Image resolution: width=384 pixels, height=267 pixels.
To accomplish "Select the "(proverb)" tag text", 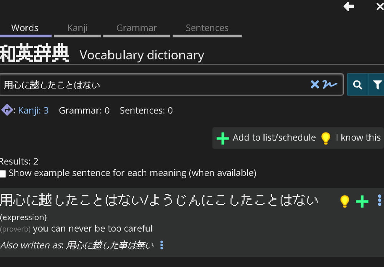I will (x=15, y=229).
